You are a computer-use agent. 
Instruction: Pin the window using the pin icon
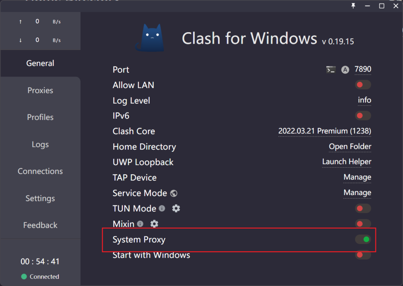[353, 6]
